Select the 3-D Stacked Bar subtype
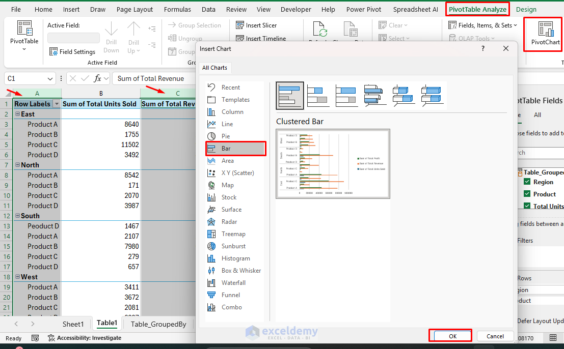Screen dimensions: 564x349 [403, 96]
